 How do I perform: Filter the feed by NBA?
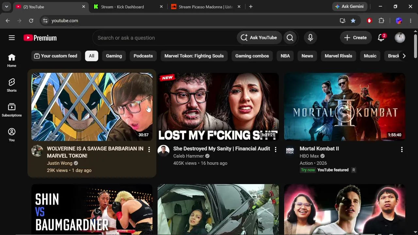pos(285,56)
